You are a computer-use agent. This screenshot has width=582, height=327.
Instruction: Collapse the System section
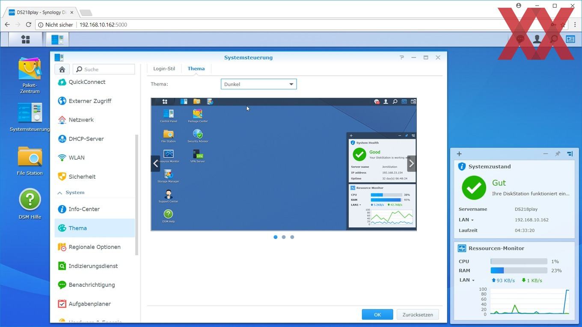point(60,193)
